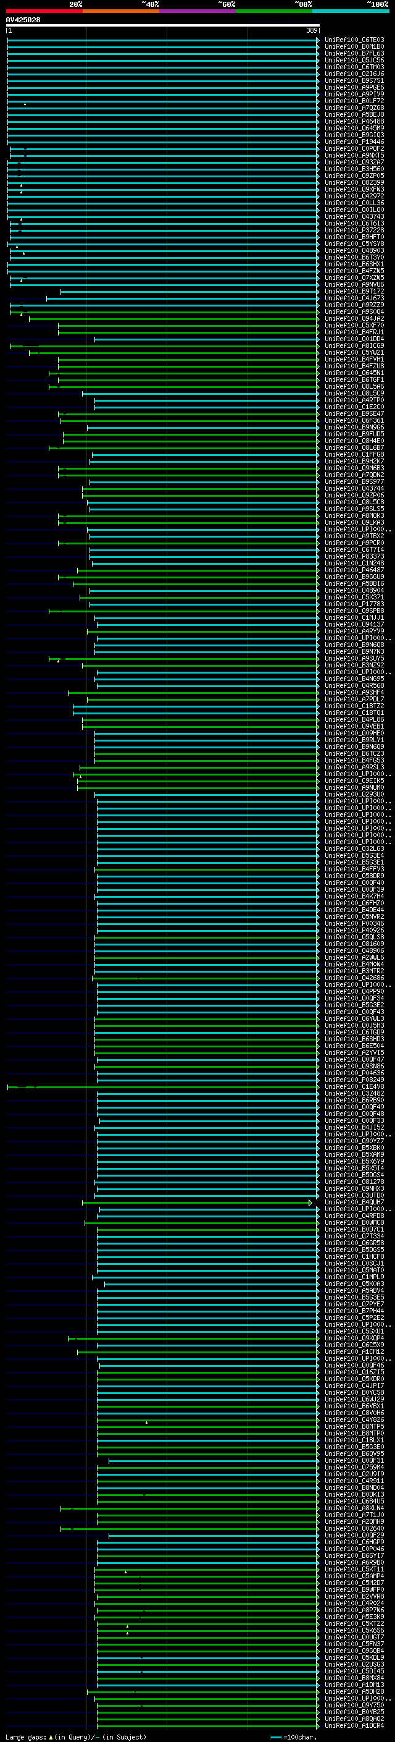395x1742 pixels.
Task: Open hit UniRef100_C6TM03
Action: 354,67
